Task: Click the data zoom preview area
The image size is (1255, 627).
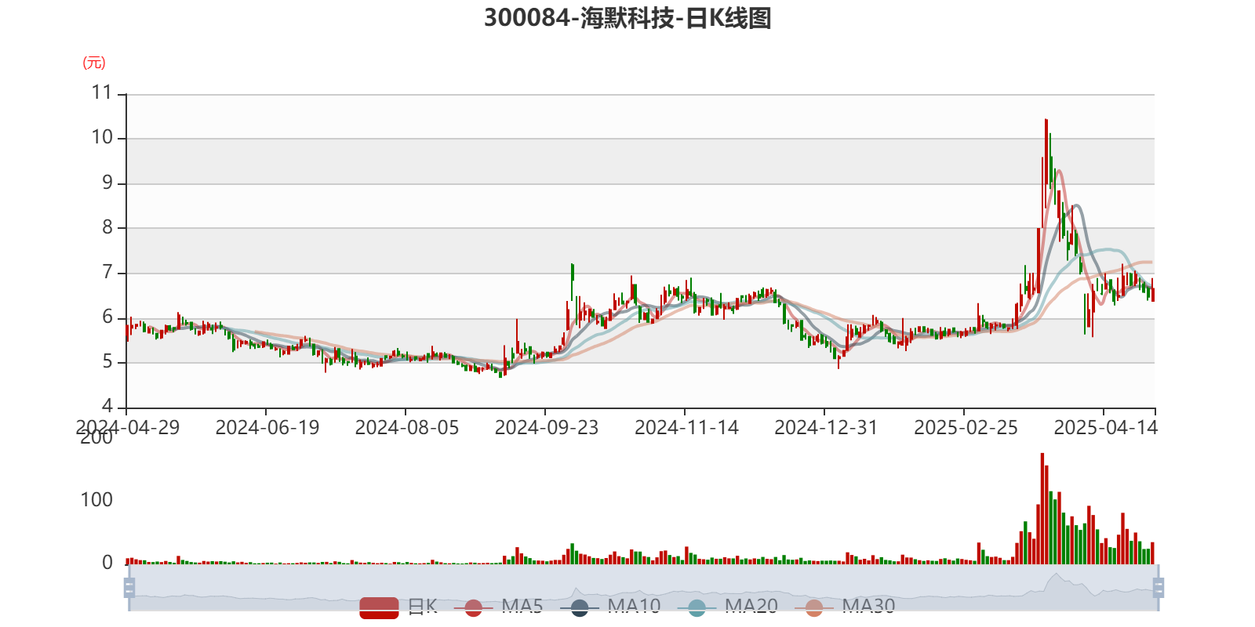Action: (643, 588)
